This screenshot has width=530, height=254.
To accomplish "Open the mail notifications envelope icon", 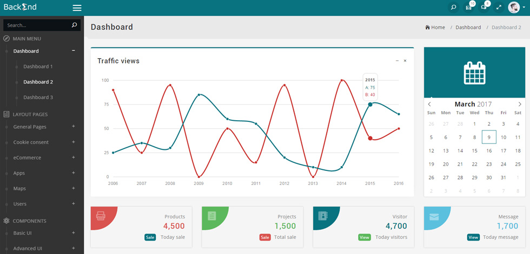I will coord(468,7).
